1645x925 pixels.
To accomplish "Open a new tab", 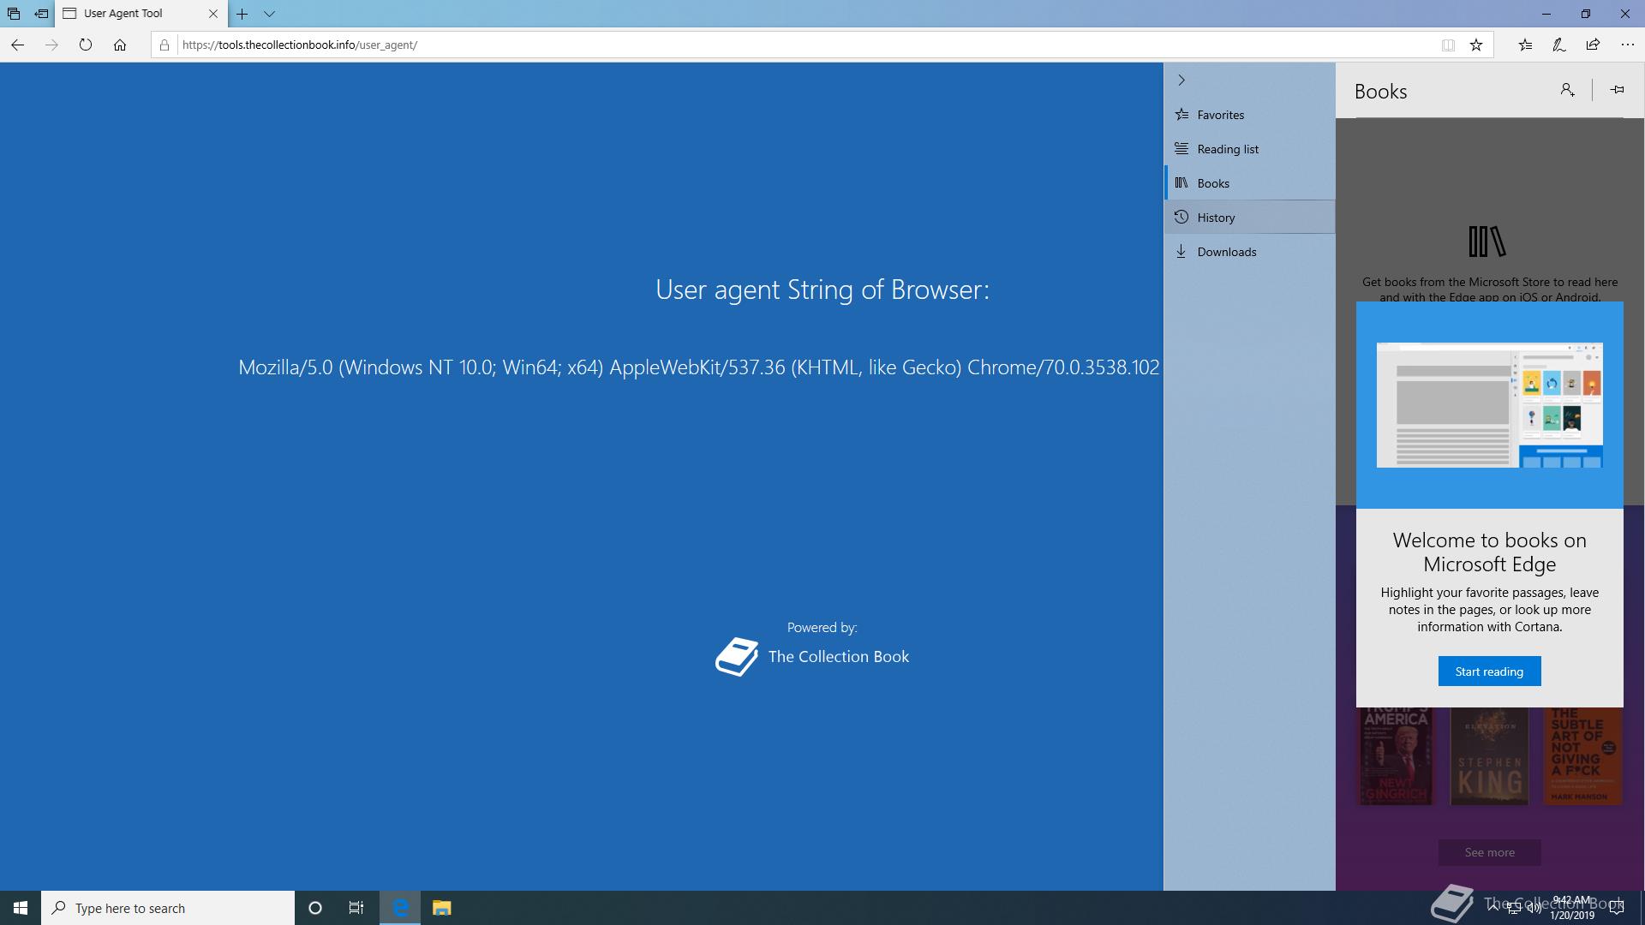I will coord(242,14).
